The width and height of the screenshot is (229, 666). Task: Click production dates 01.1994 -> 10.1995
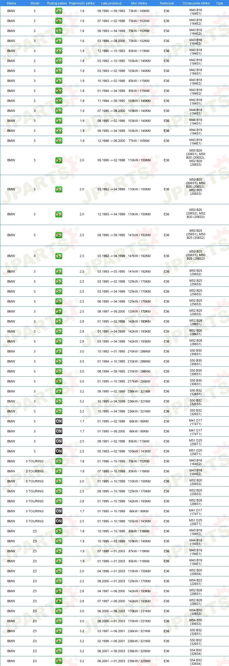(111, 361)
